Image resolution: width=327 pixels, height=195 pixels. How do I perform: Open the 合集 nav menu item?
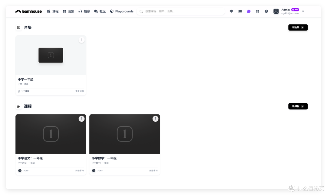tap(69, 11)
